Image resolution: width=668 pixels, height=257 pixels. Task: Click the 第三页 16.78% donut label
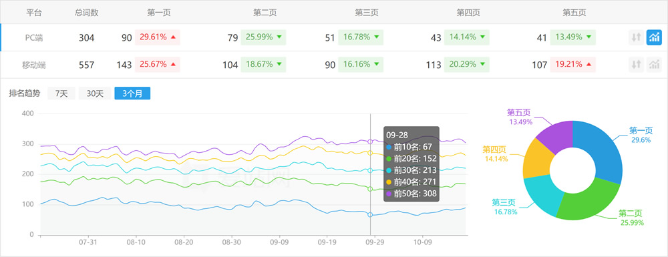pos(505,206)
